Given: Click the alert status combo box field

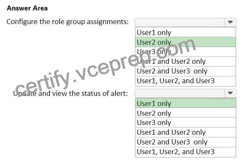Looking at the screenshot, I should [185, 93].
